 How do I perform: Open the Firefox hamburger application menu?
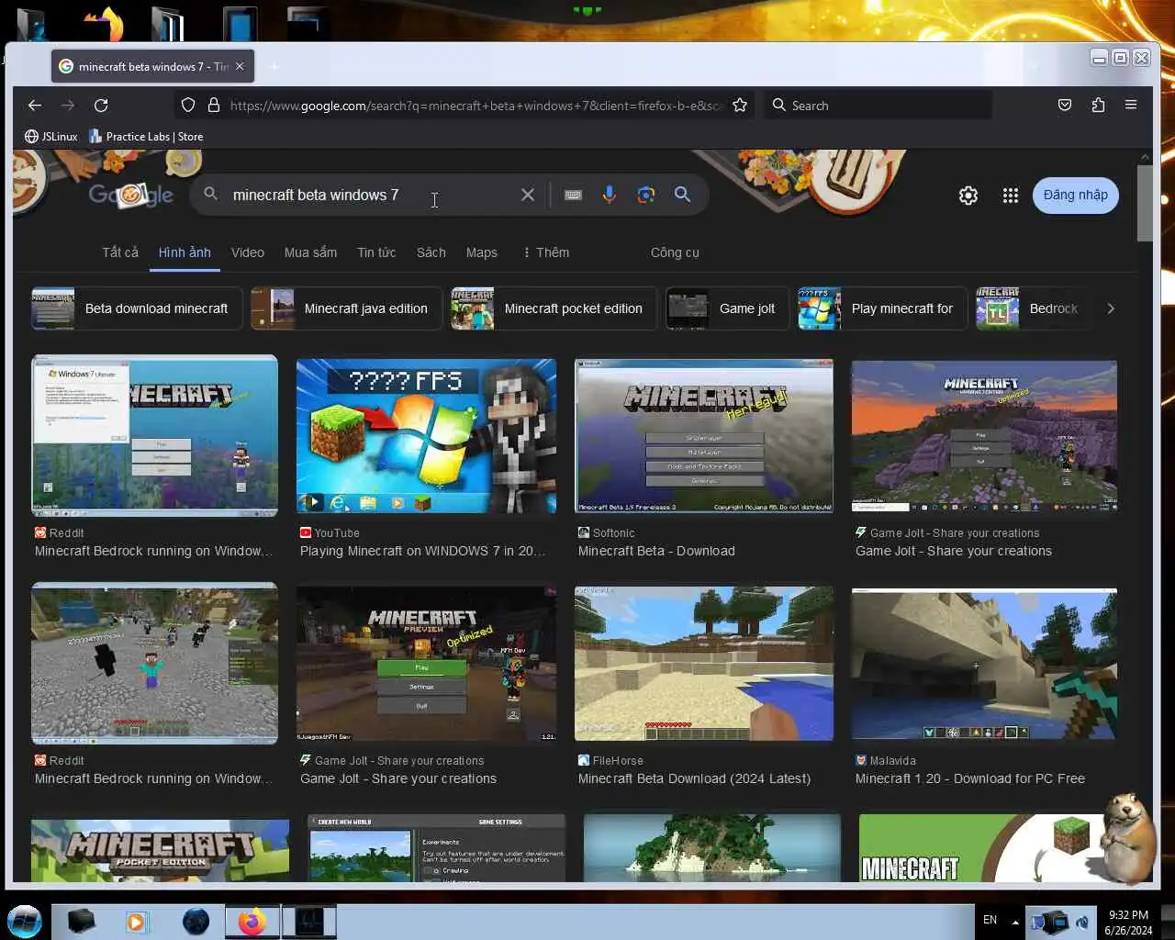pyautogui.click(x=1131, y=106)
